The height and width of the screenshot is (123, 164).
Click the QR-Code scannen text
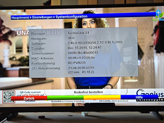(30, 92)
